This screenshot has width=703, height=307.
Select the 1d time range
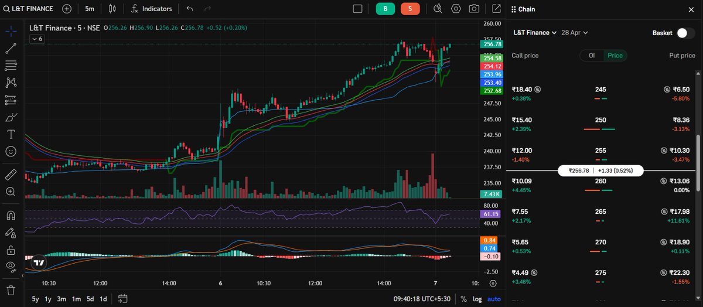(x=104, y=299)
